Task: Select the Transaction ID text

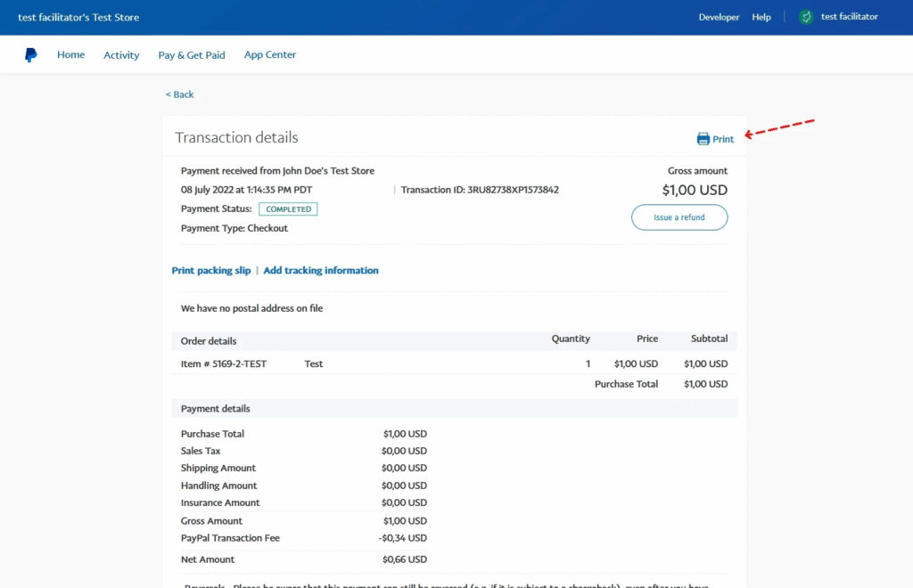Action: 480,190
